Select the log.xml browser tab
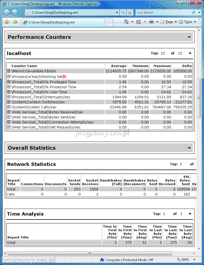The height and width of the screenshot is (265, 204). (63, 22)
